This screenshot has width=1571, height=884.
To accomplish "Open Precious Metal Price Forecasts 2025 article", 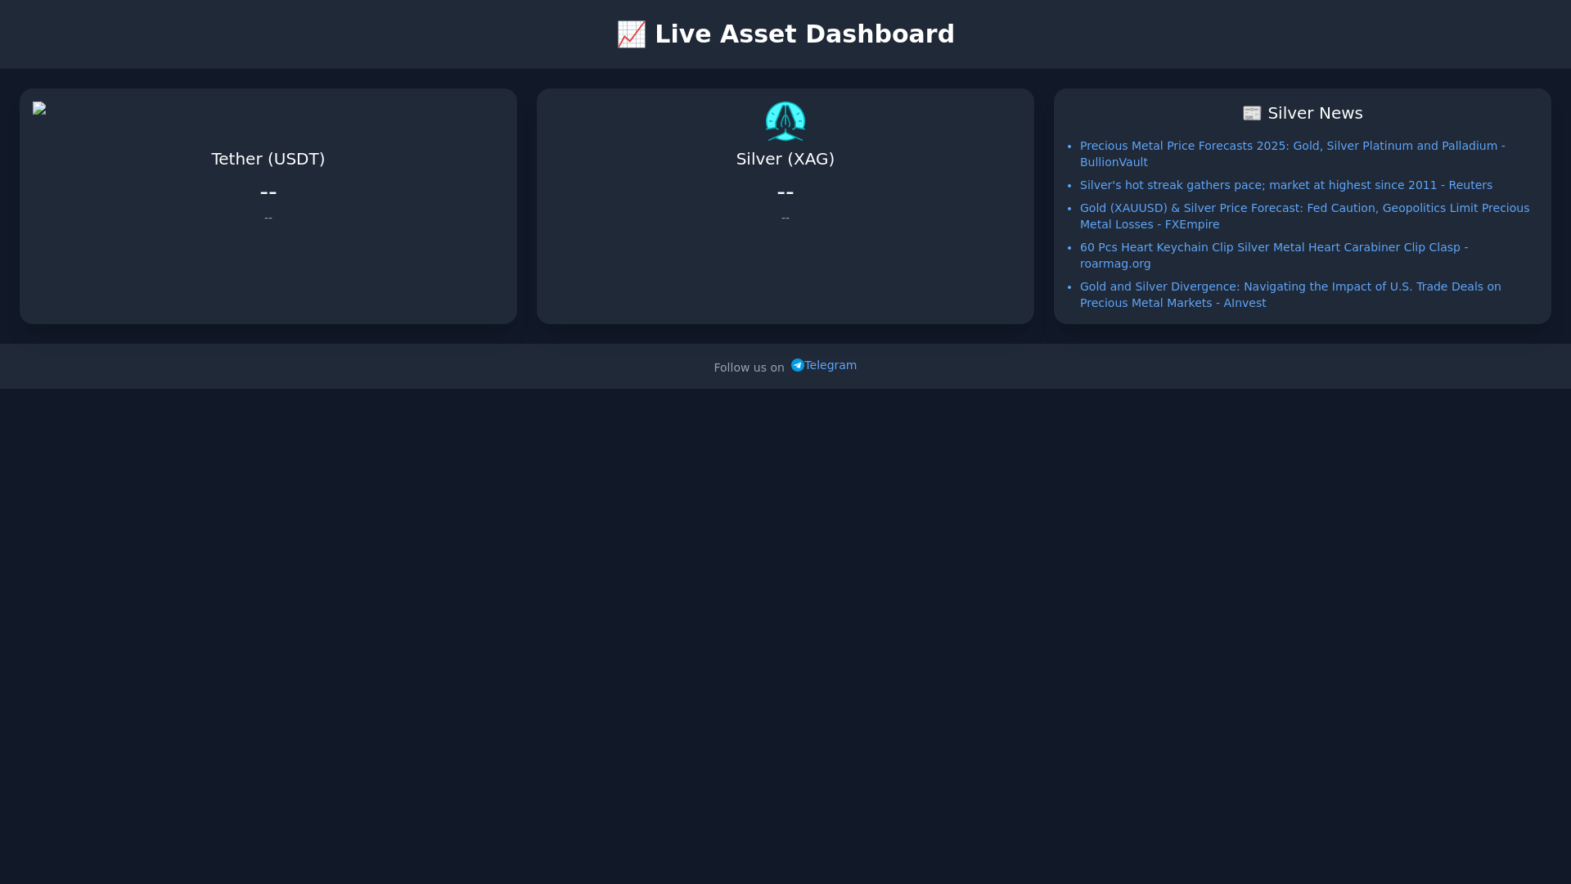I will (1293, 154).
